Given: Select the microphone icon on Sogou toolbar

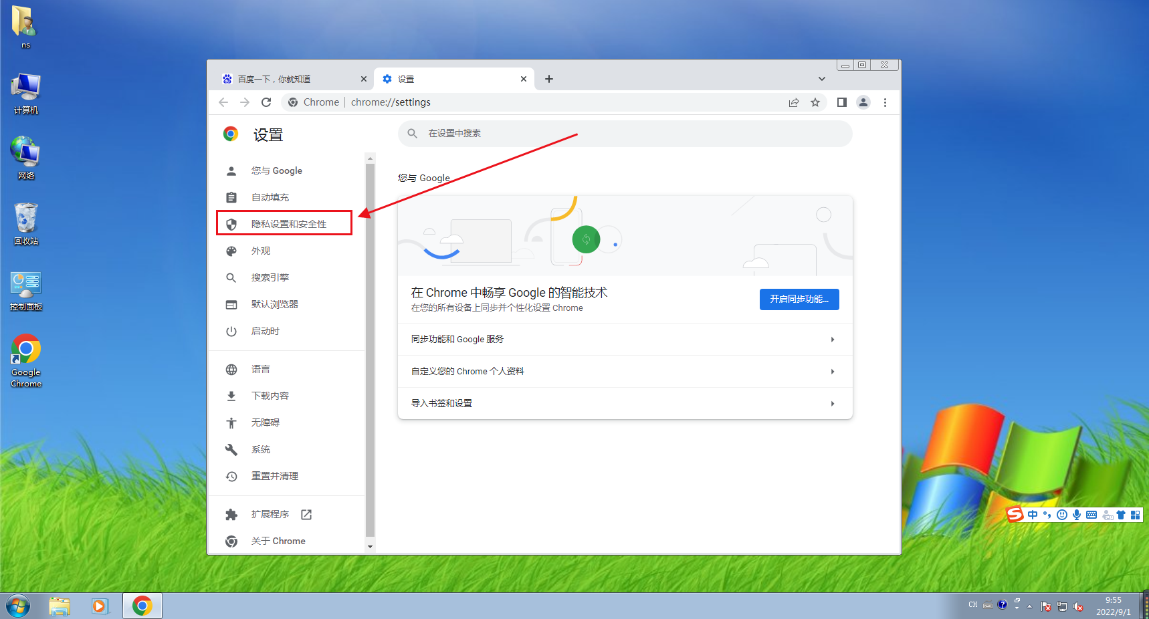Looking at the screenshot, I should (x=1076, y=515).
